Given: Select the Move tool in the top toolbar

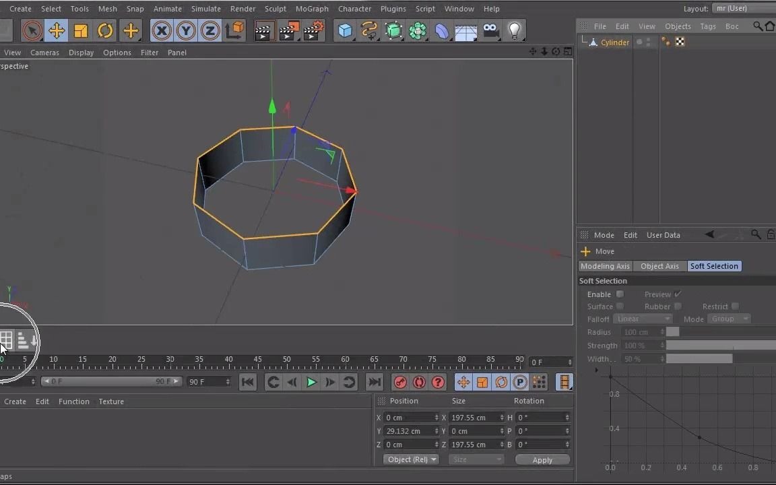Looking at the screenshot, I should pos(57,30).
